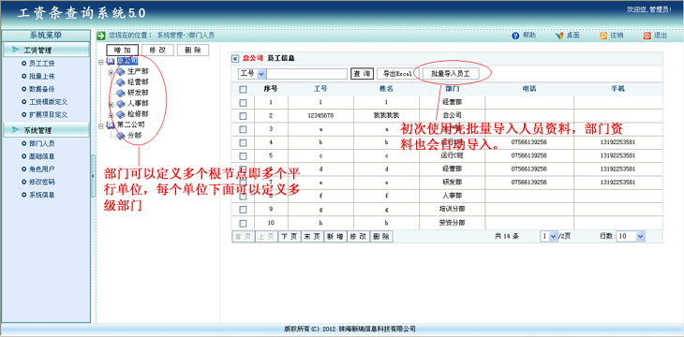Viewport: 684px width, 337px height.
Task: Click 删除 button below the table
Action: point(381,236)
